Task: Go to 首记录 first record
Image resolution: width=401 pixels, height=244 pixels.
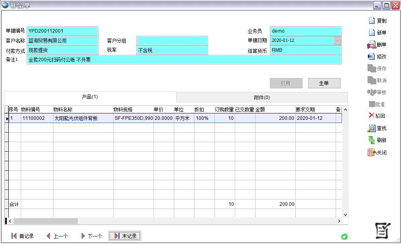Action: [22, 236]
